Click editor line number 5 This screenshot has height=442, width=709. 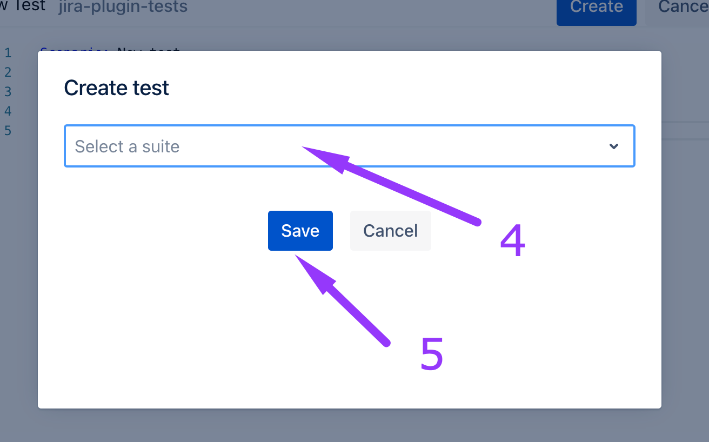[x=8, y=131]
